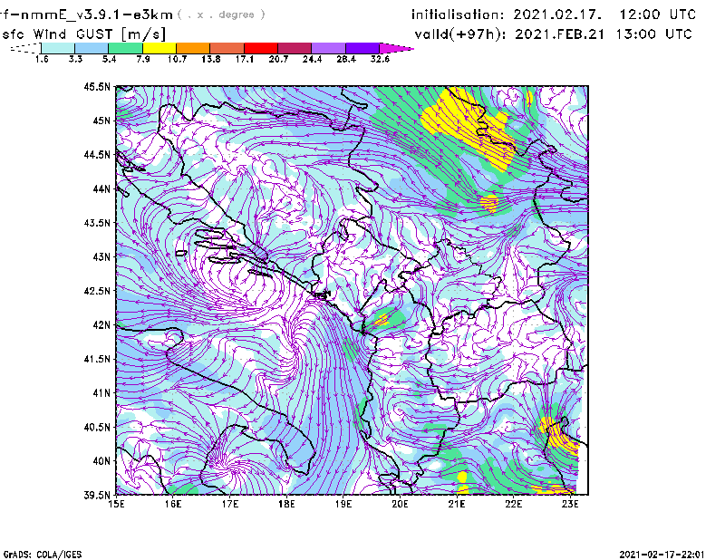Click the longitude label 20E
Screen dimensions: 725x560
click(x=400, y=504)
